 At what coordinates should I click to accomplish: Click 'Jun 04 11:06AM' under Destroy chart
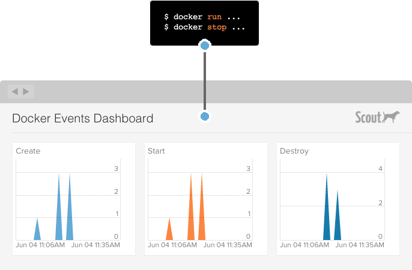[304, 245]
